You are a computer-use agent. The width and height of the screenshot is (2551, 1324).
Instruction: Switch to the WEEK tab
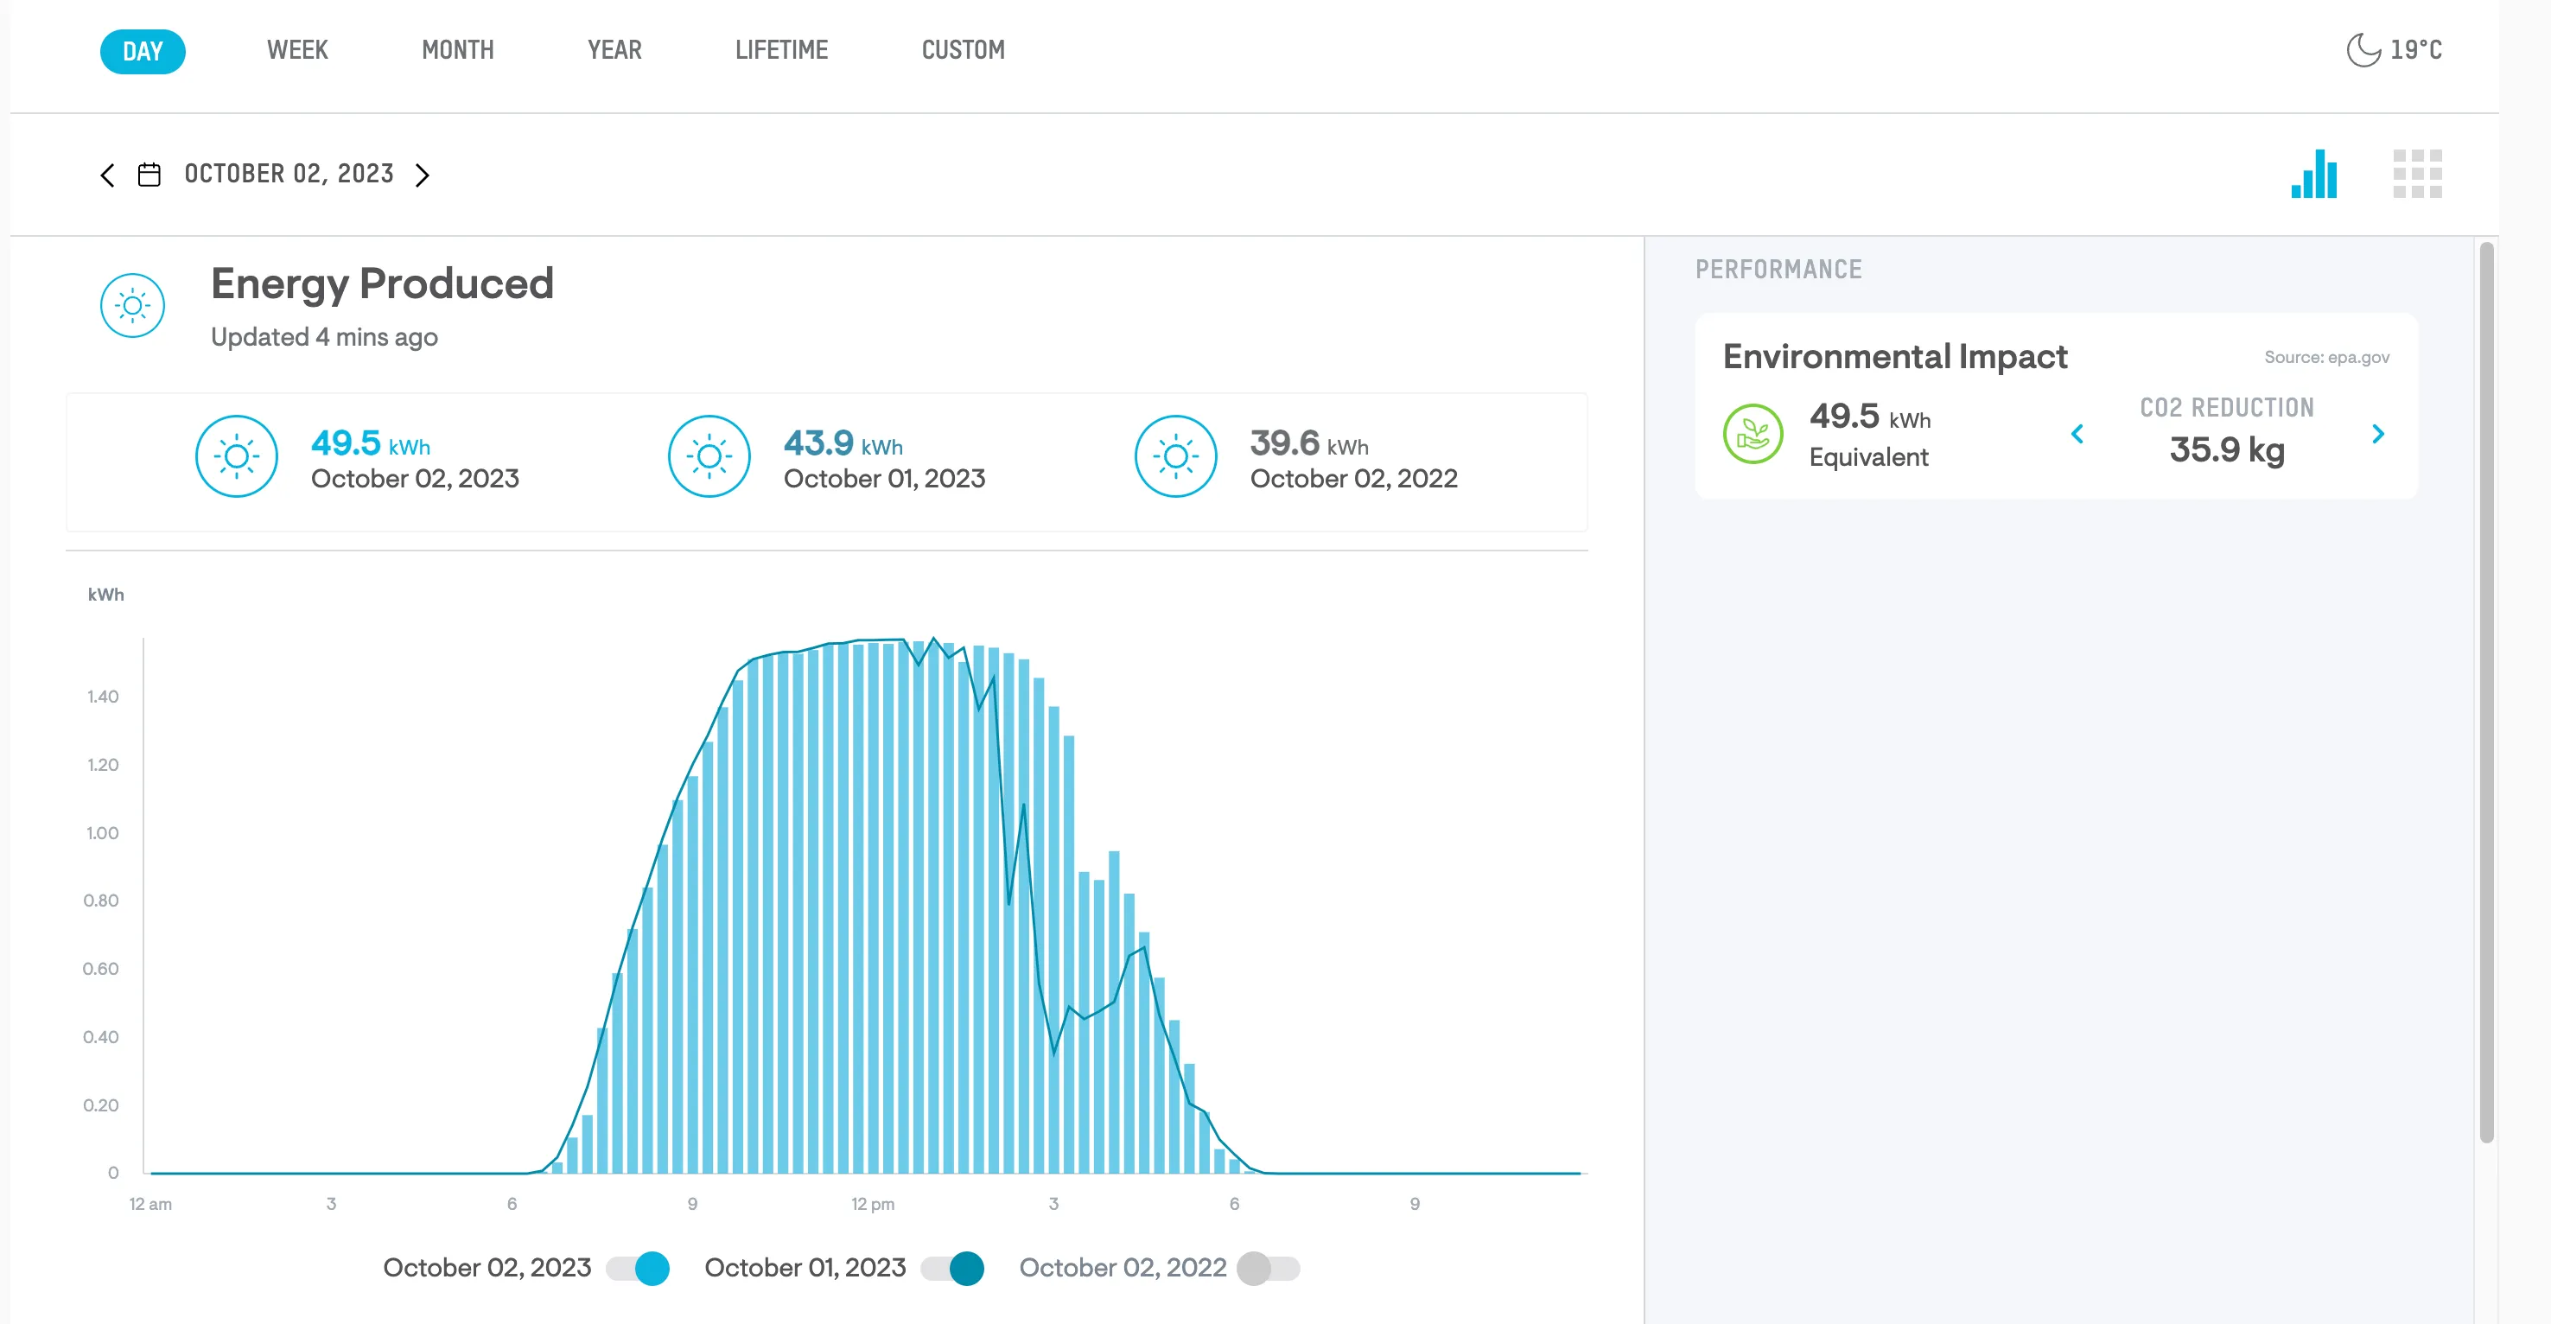tap(297, 50)
